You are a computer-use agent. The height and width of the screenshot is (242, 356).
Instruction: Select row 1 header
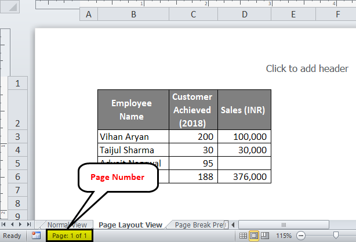(18, 83)
